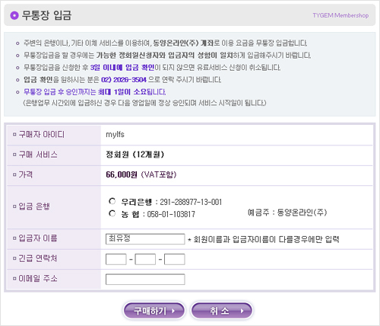380x326 pixels.
Task: Click the last 긴급 연락처 phone field
Action: coord(175,259)
